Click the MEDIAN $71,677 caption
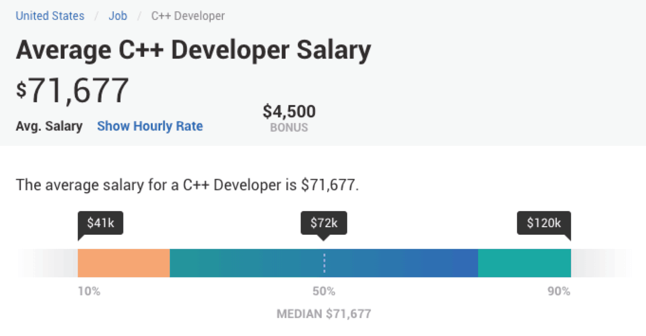The height and width of the screenshot is (336, 646). (323, 314)
